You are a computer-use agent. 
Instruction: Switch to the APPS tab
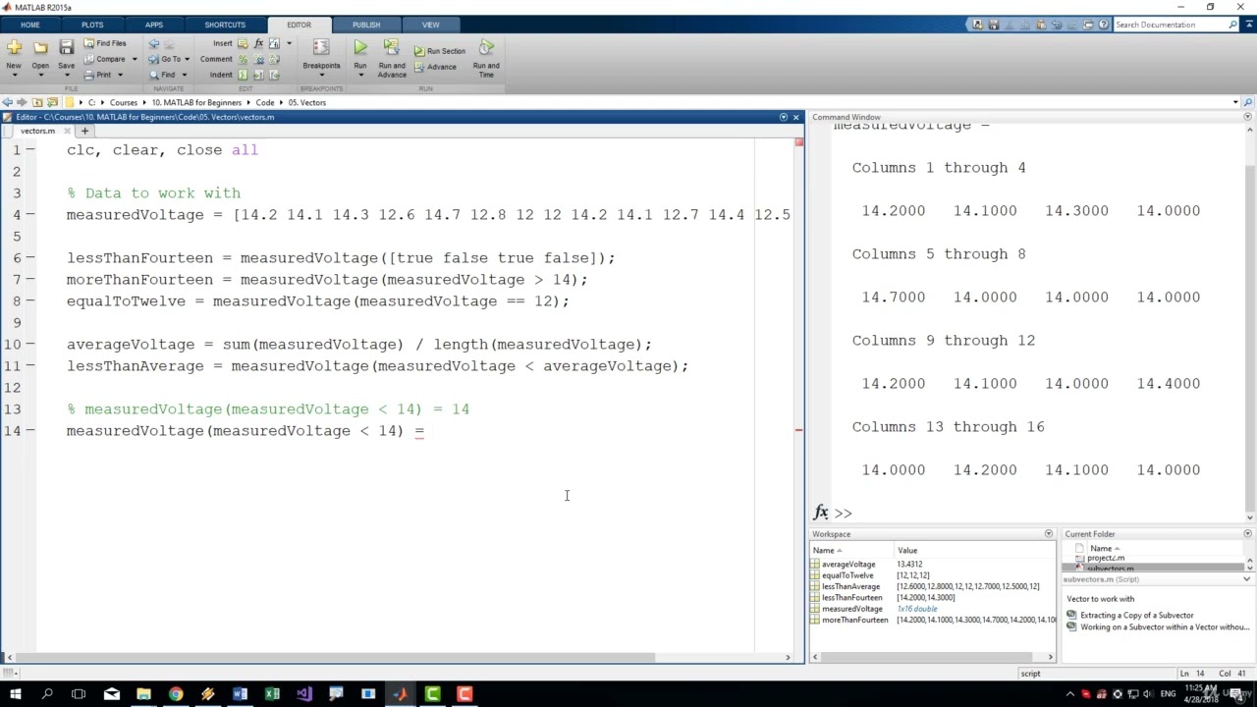click(154, 25)
